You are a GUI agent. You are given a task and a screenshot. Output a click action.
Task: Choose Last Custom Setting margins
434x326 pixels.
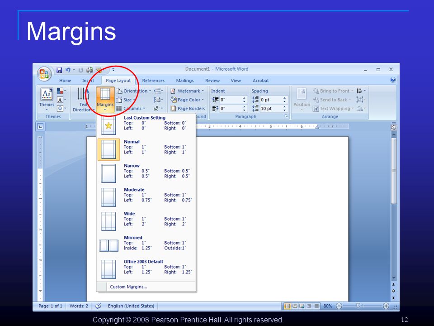(146, 125)
